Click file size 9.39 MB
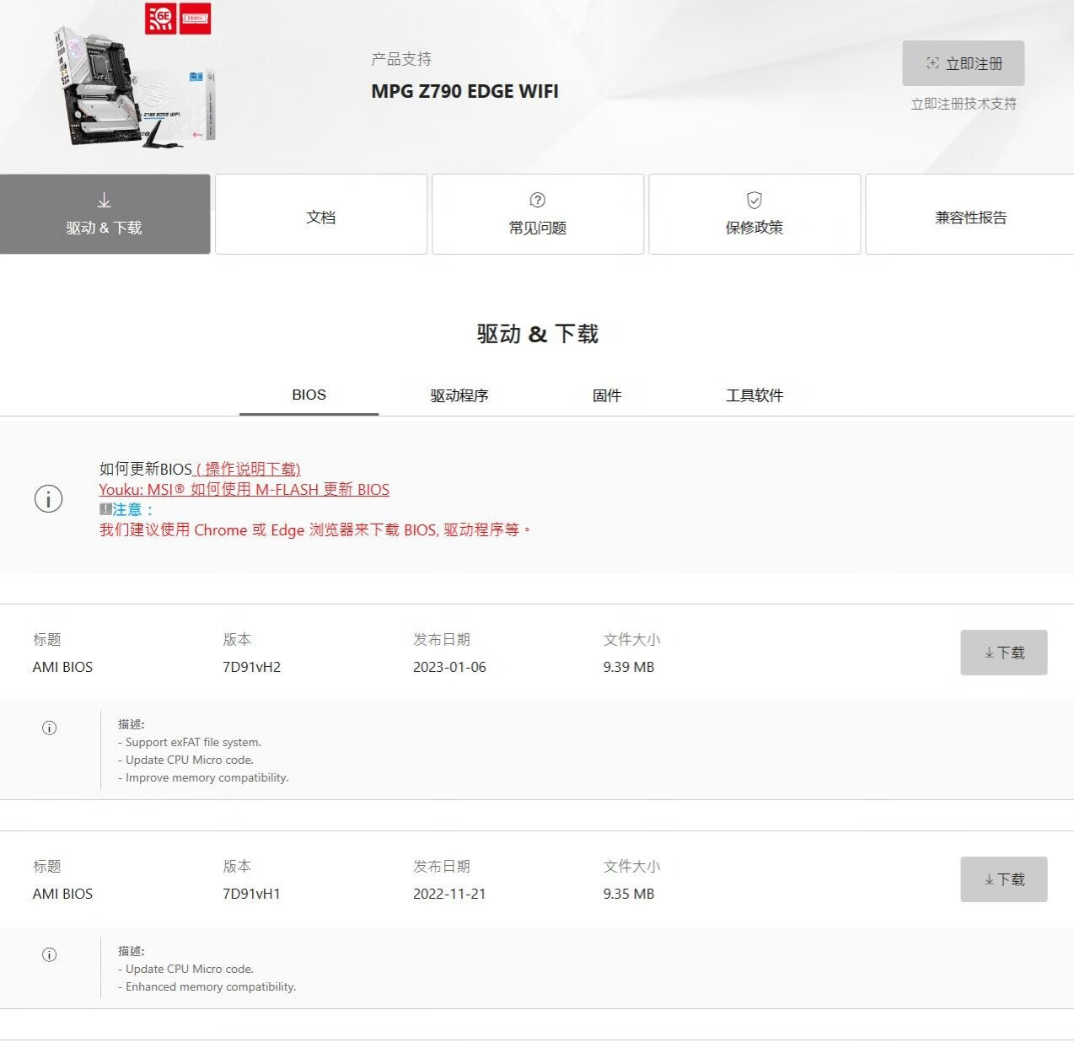 pos(629,667)
